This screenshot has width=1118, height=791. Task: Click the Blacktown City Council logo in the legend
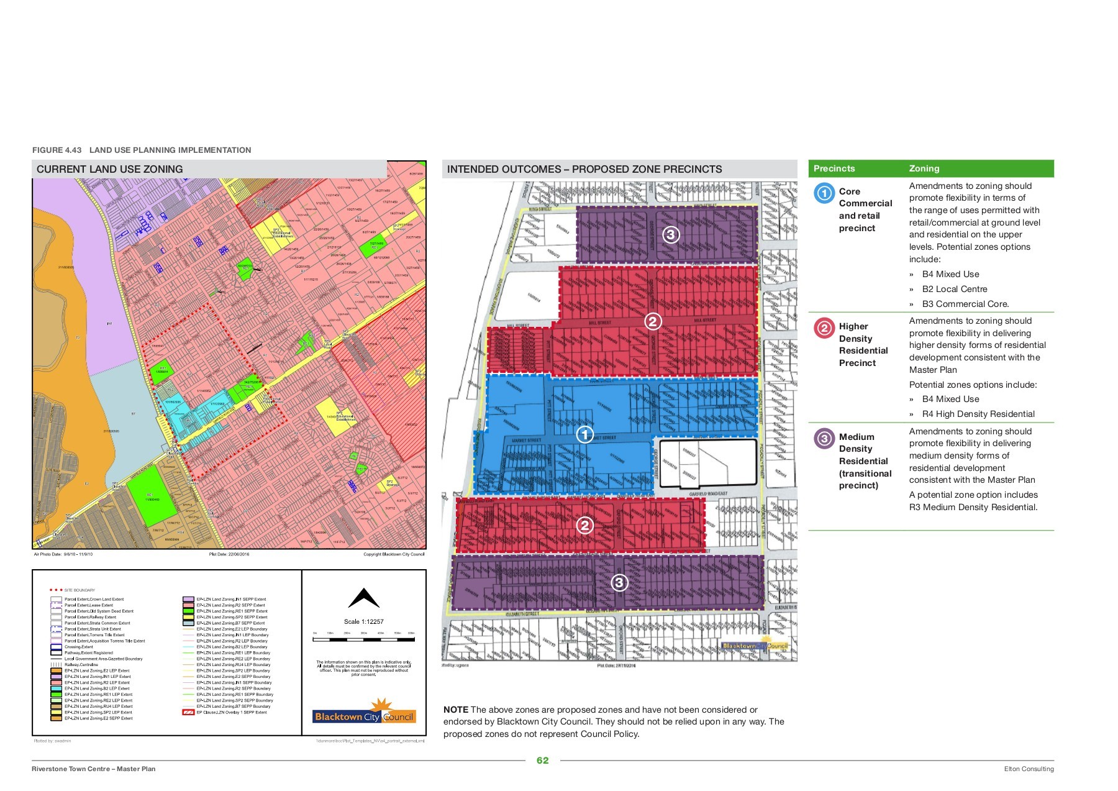coord(364,715)
